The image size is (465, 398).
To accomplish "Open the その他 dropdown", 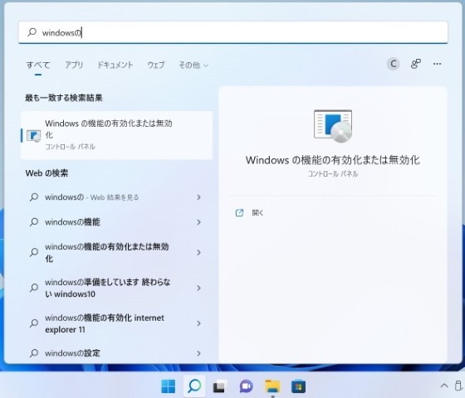I will tap(193, 65).
